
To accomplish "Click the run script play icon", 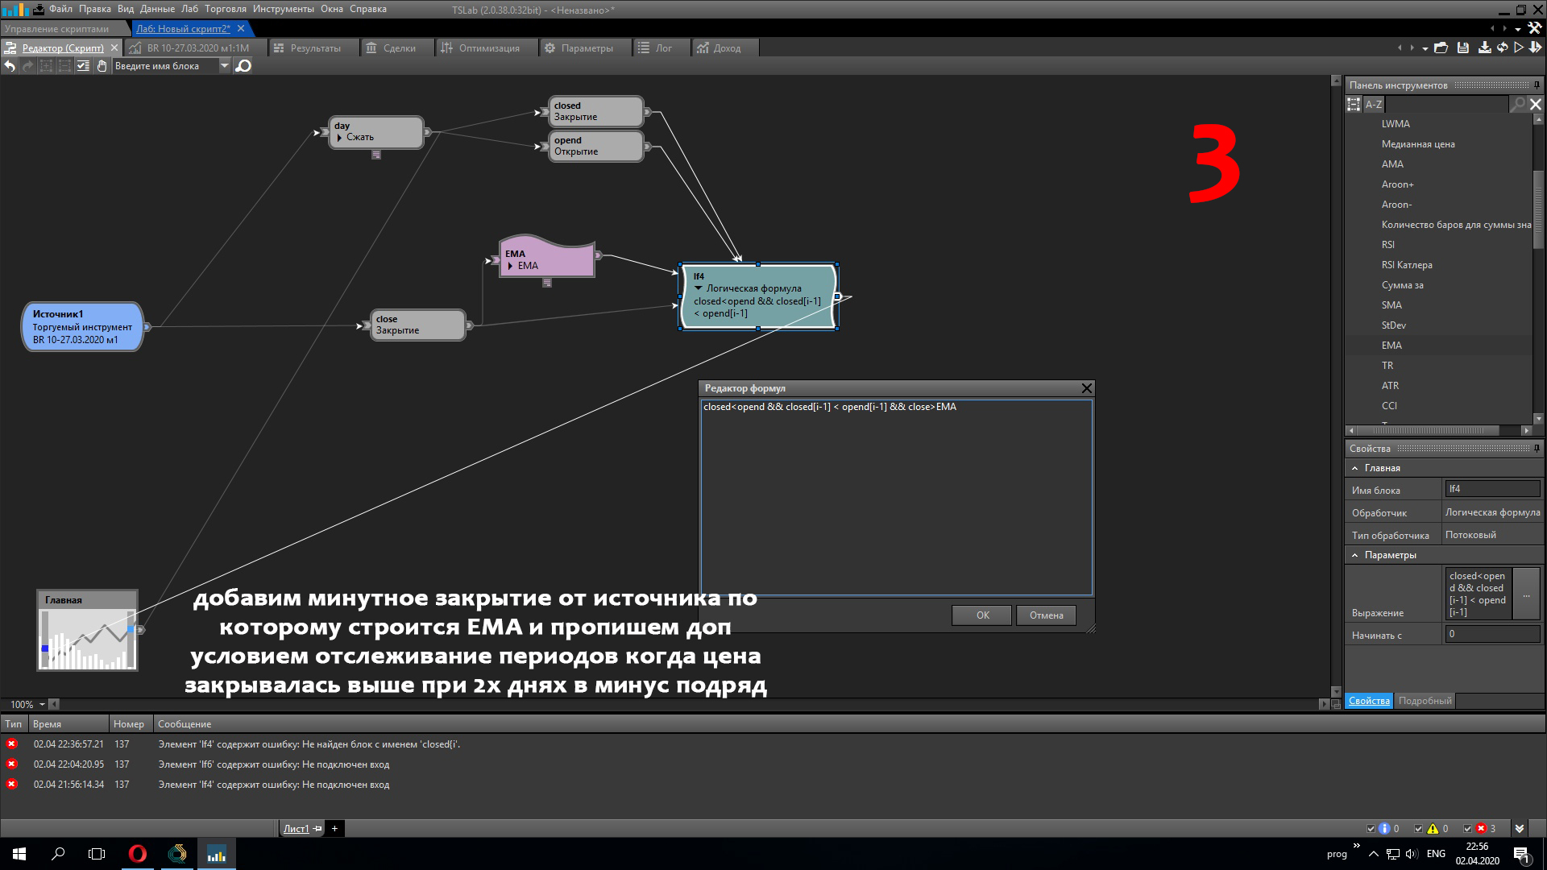I will 1519,48.
